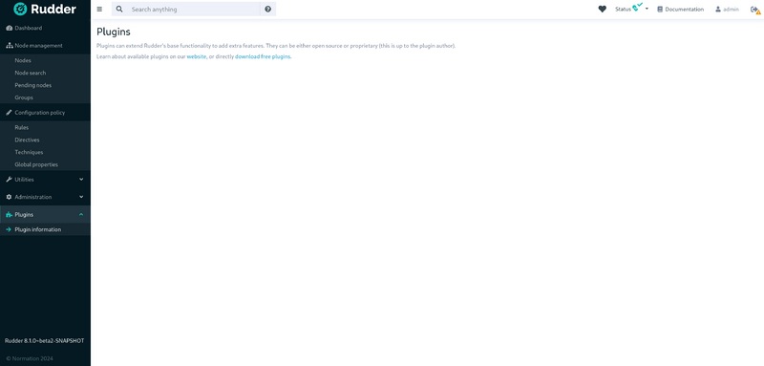Click Rudder 8.1.0~beta2-SNAPSHOT version text

click(x=44, y=340)
